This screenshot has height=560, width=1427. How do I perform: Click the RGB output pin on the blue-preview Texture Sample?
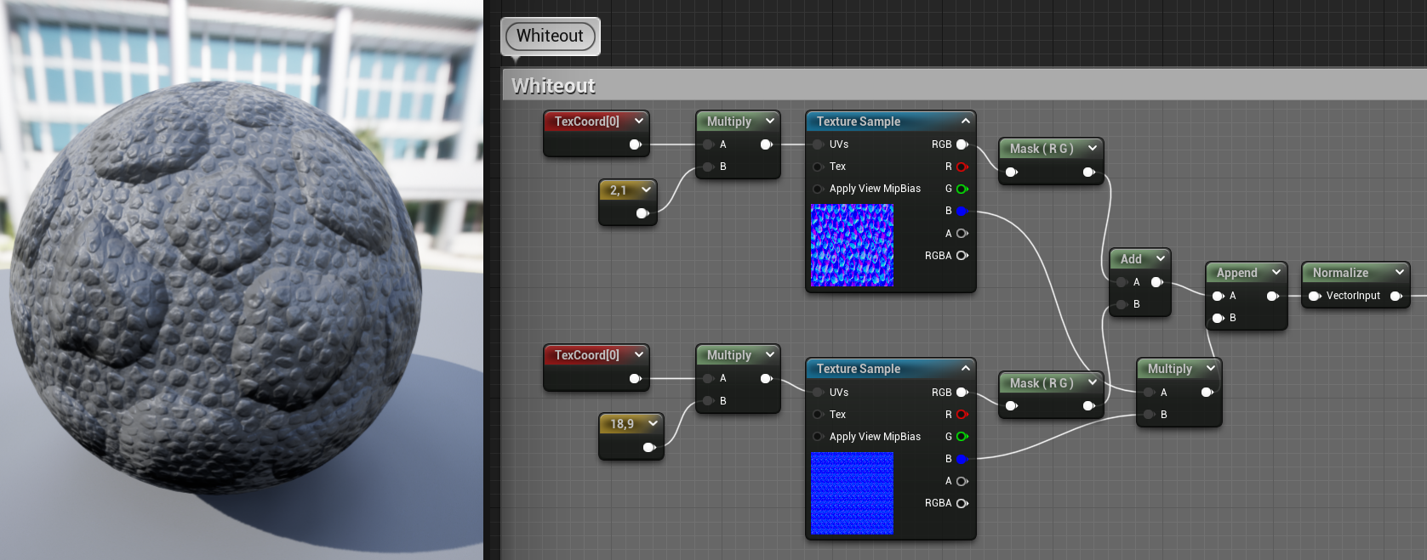pos(962,393)
